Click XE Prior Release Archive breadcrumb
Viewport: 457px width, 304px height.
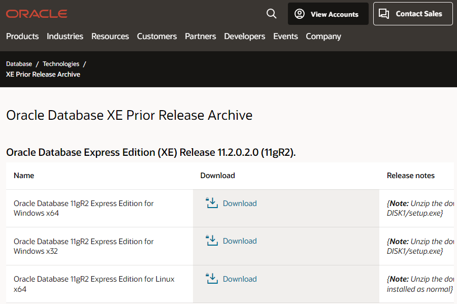[43, 74]
